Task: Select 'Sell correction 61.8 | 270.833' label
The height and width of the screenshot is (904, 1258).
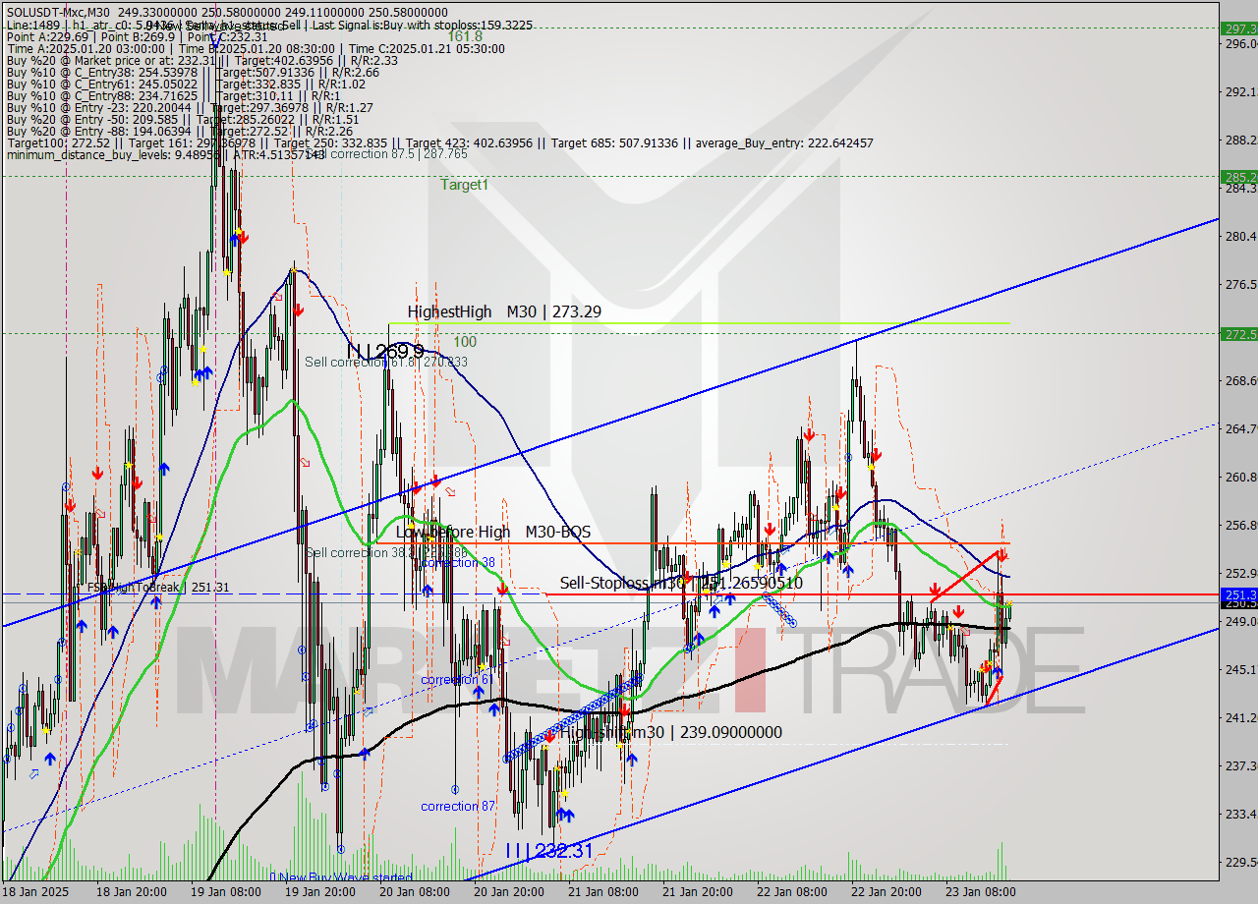Action: pyautogui.click(x=386, y=363)
